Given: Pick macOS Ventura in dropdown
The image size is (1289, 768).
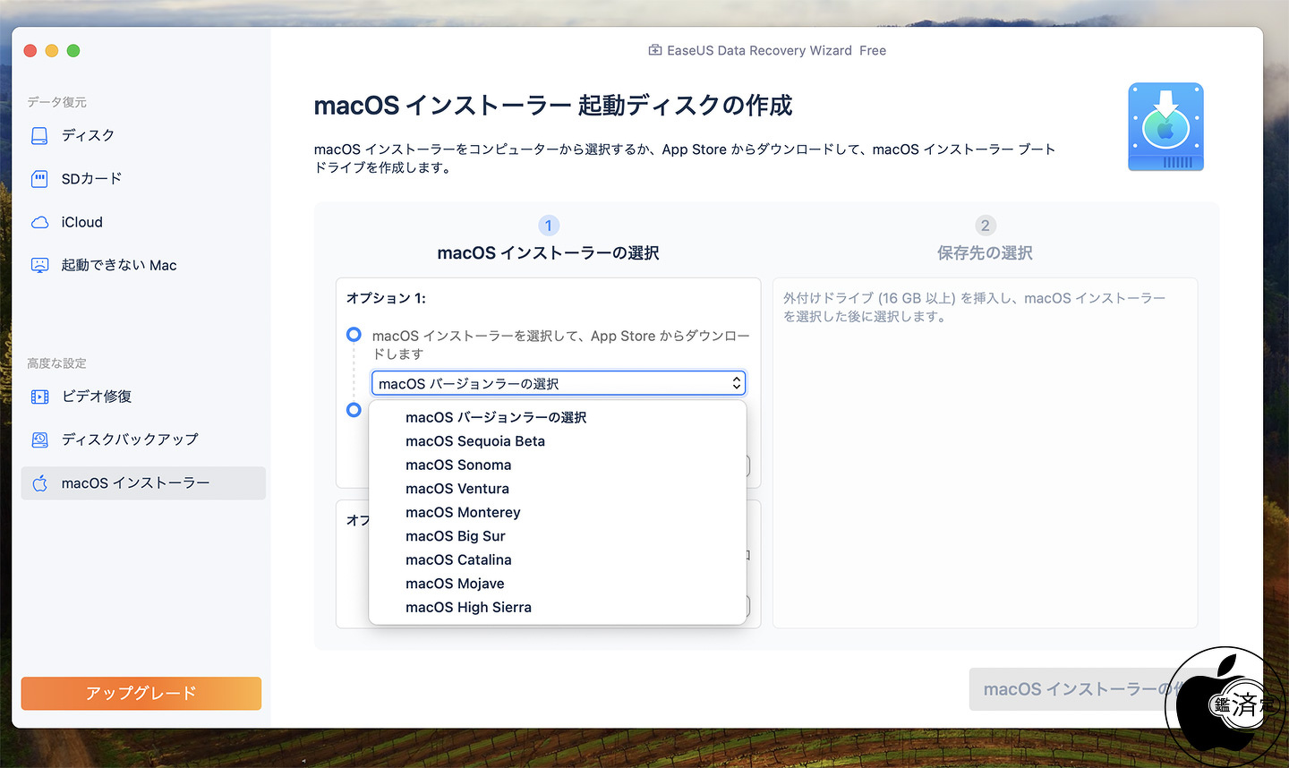Looking at the screenshot, I should click(457, 489).
